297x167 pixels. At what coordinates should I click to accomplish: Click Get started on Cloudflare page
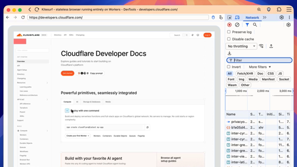coord(68,73)
